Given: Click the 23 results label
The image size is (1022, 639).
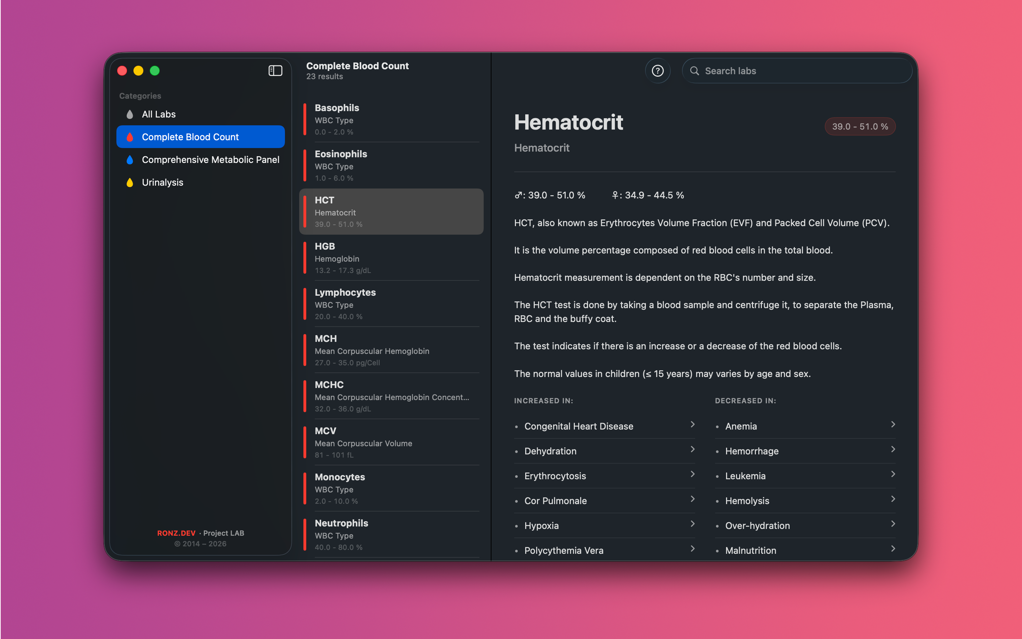Looking at the screenshot, I should click(324, 76).
